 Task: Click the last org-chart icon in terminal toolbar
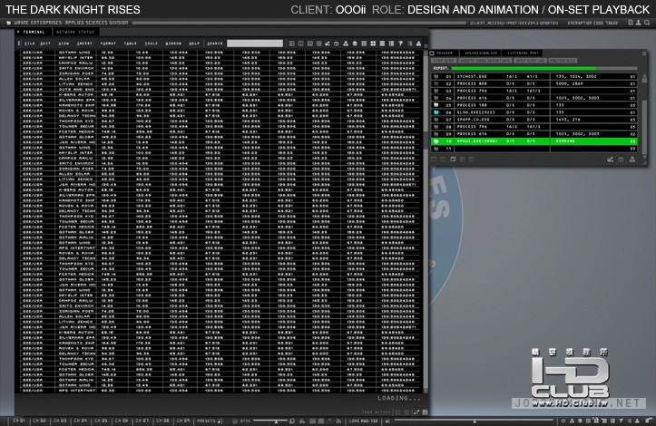tap(418, 44)
